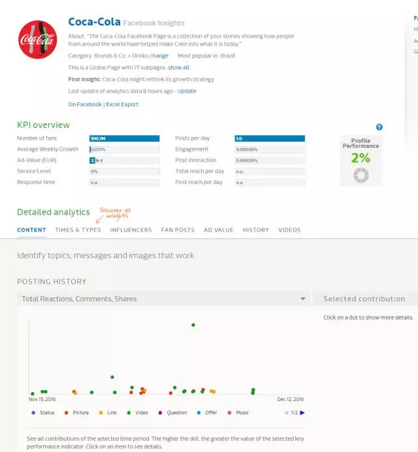Click the Update analytics data link

(187, 91)
